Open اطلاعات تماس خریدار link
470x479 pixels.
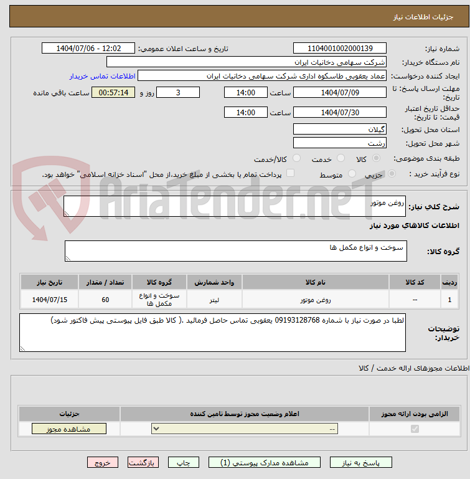[x=102, y=76]
